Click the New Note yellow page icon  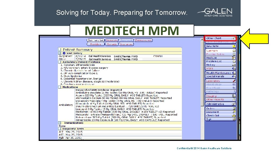pos(234,46)
